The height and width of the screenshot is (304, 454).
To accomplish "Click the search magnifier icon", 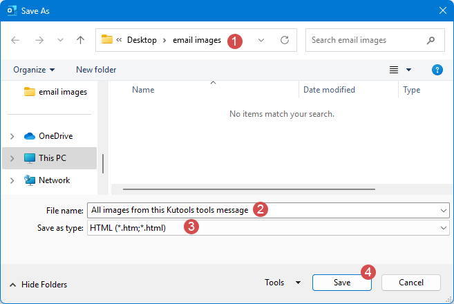I will (x=431, y=40).
